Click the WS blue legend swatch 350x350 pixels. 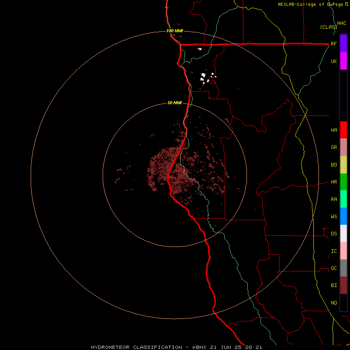[343, 216]
